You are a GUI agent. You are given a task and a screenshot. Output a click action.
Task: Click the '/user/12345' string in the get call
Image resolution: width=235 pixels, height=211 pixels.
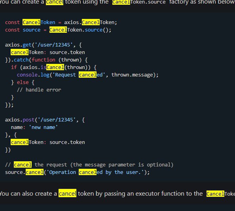point(54,45)
